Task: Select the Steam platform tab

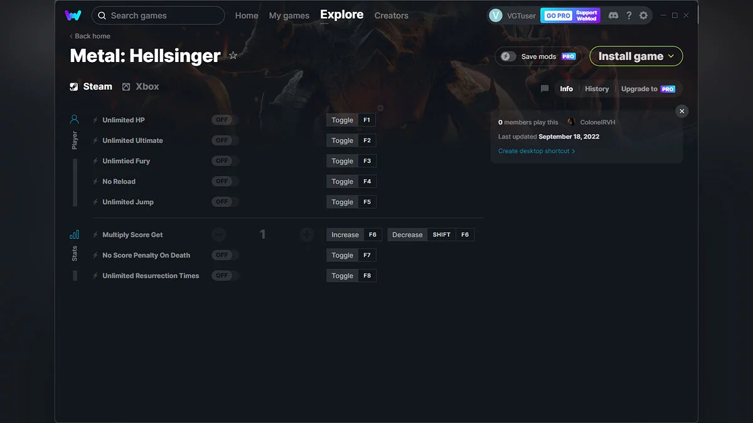Action: (92, 86)
